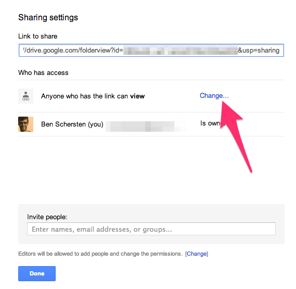The width and height of the screenshot is (296, 289).
Task: Open Ben Schersten's profile photo
Action: click(x=25, y=124)
